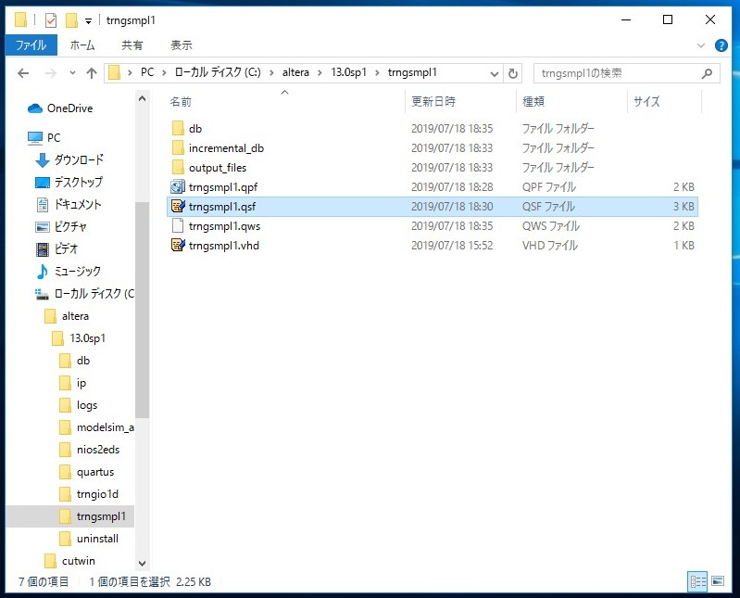Click trngsmpl1 in the address bar path

pyautogui.click(x=412, y=72)
